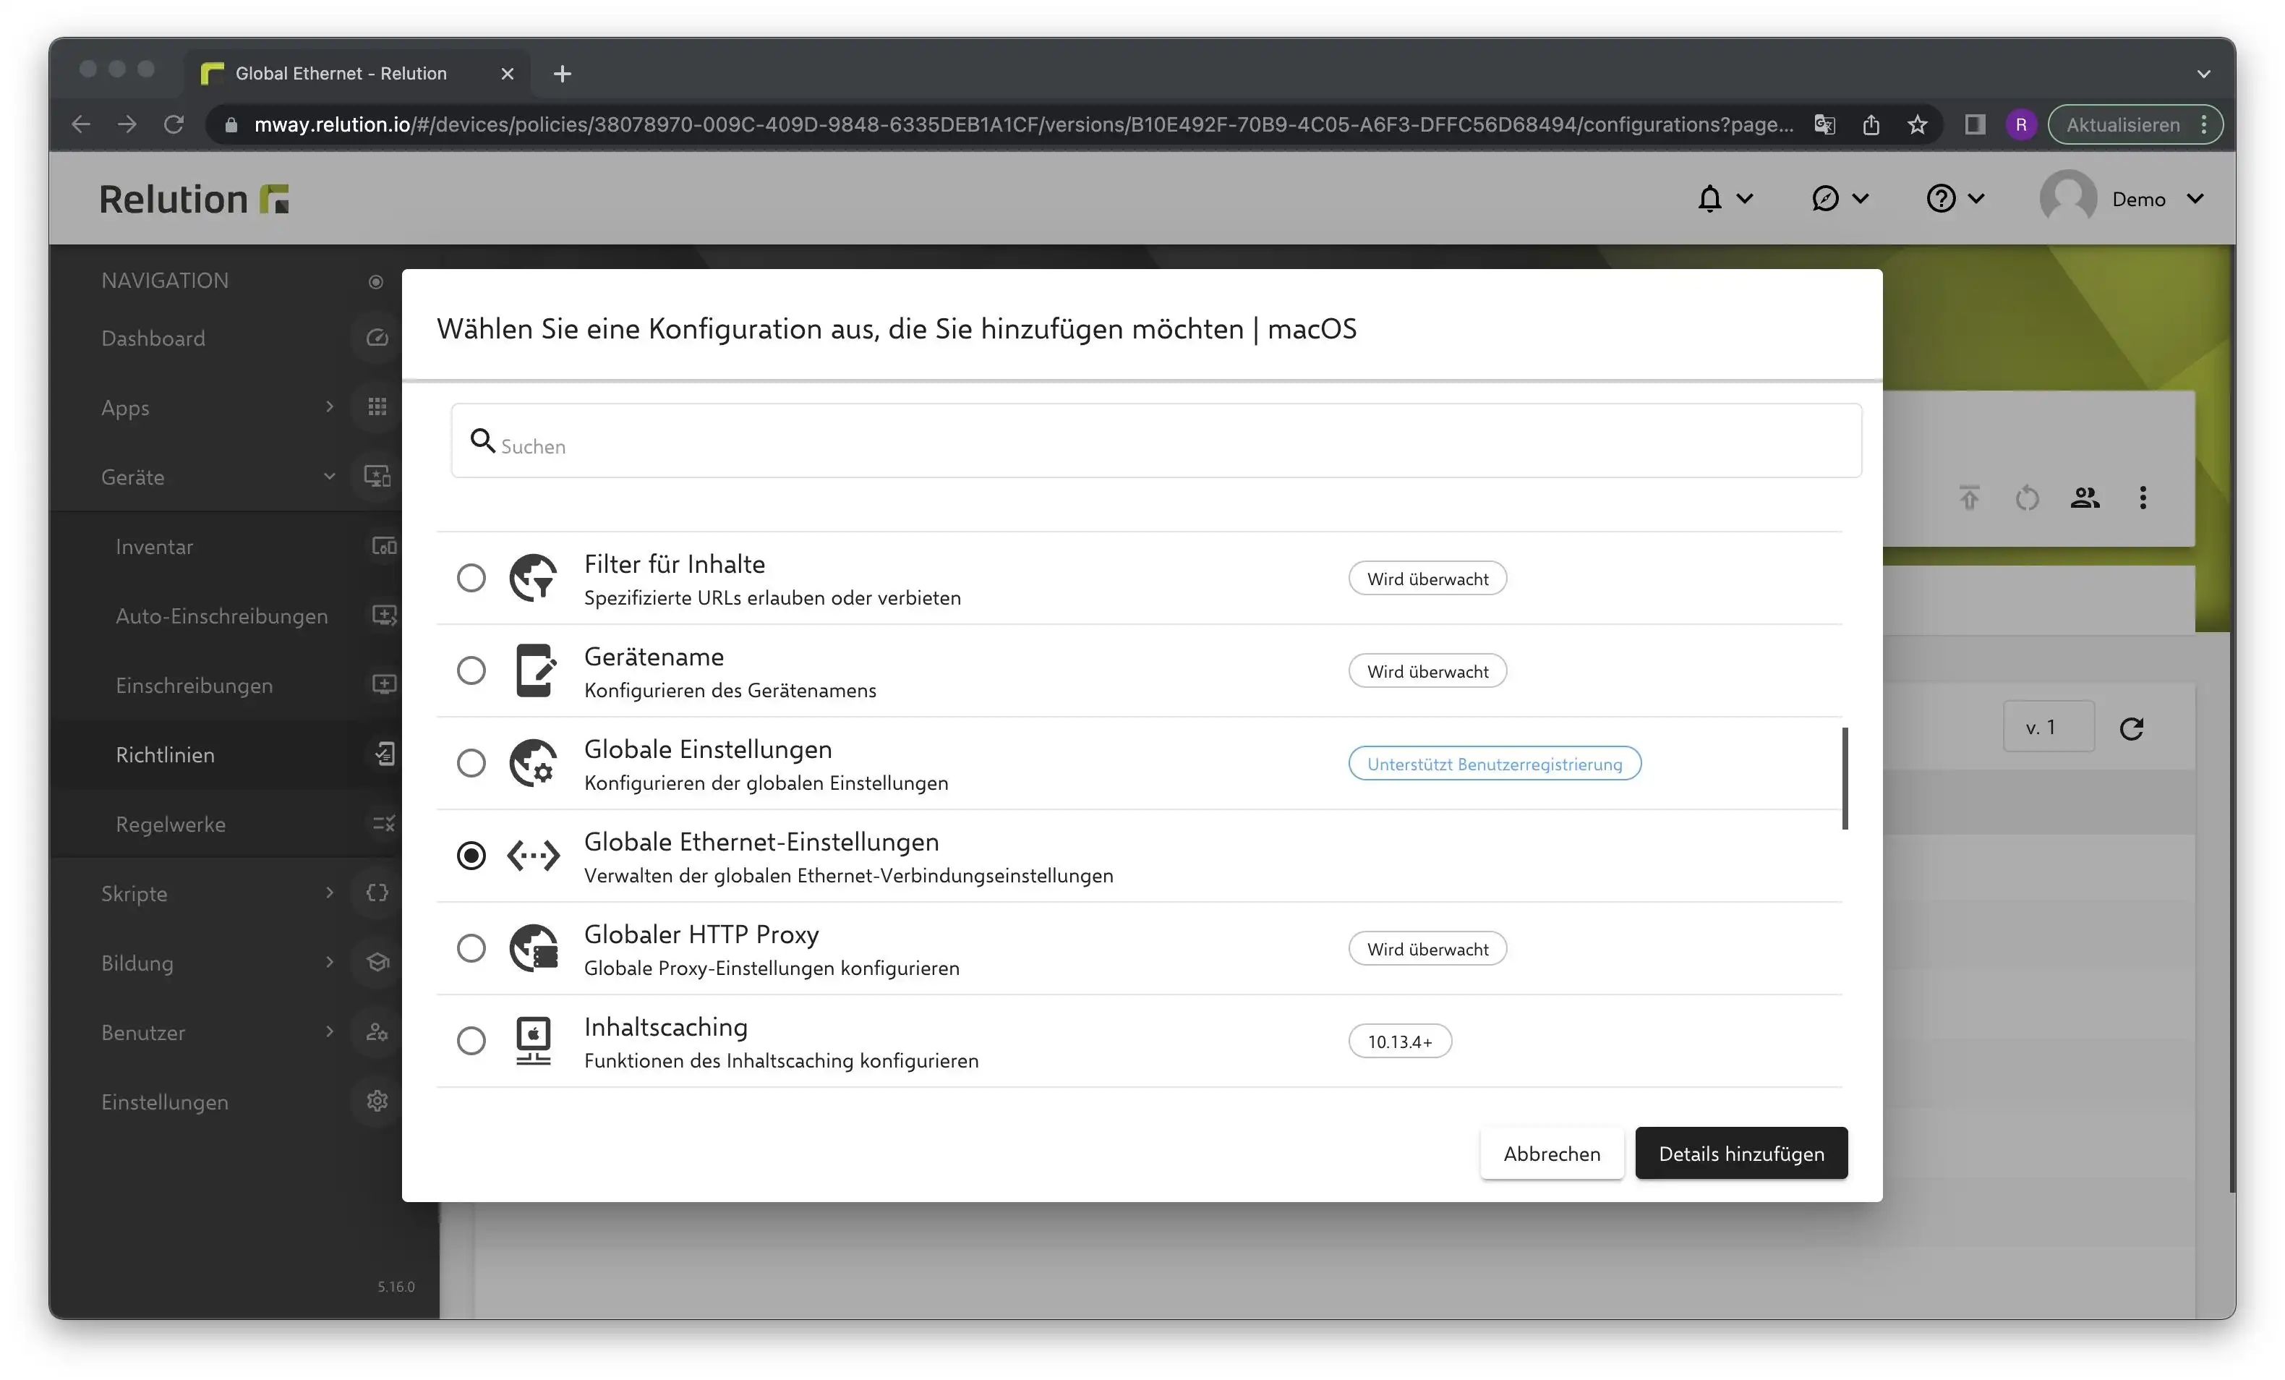The width and height of the screenshot is (2285, 1380).
Task: Click the assign users people icon
Action: [2085, 498]
